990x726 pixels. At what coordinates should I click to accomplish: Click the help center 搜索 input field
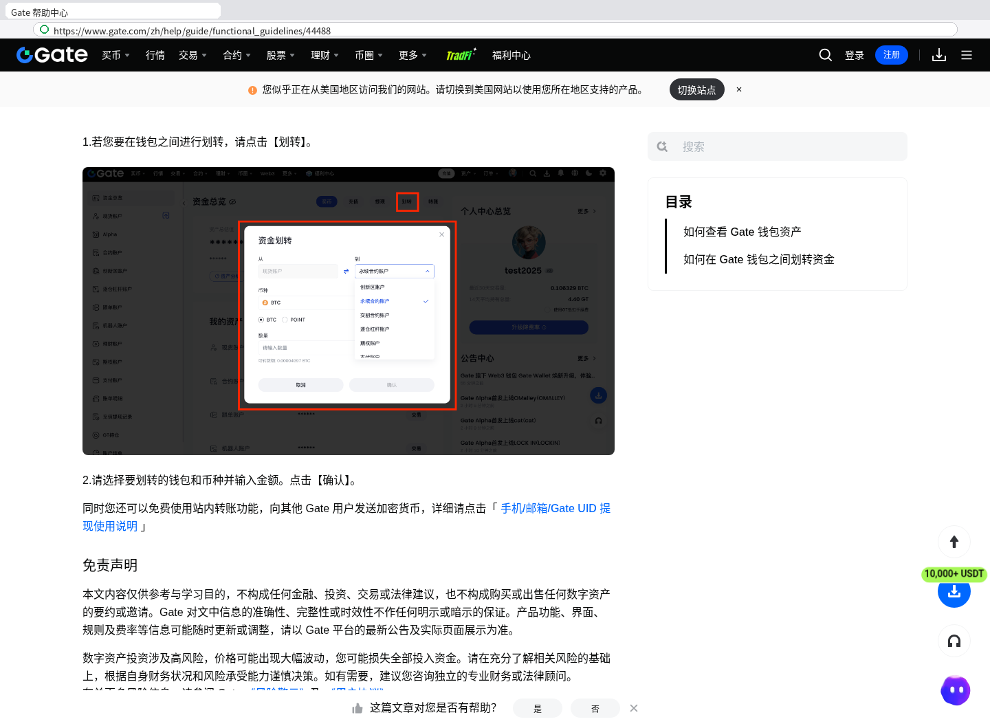click(x=778, y=146)
